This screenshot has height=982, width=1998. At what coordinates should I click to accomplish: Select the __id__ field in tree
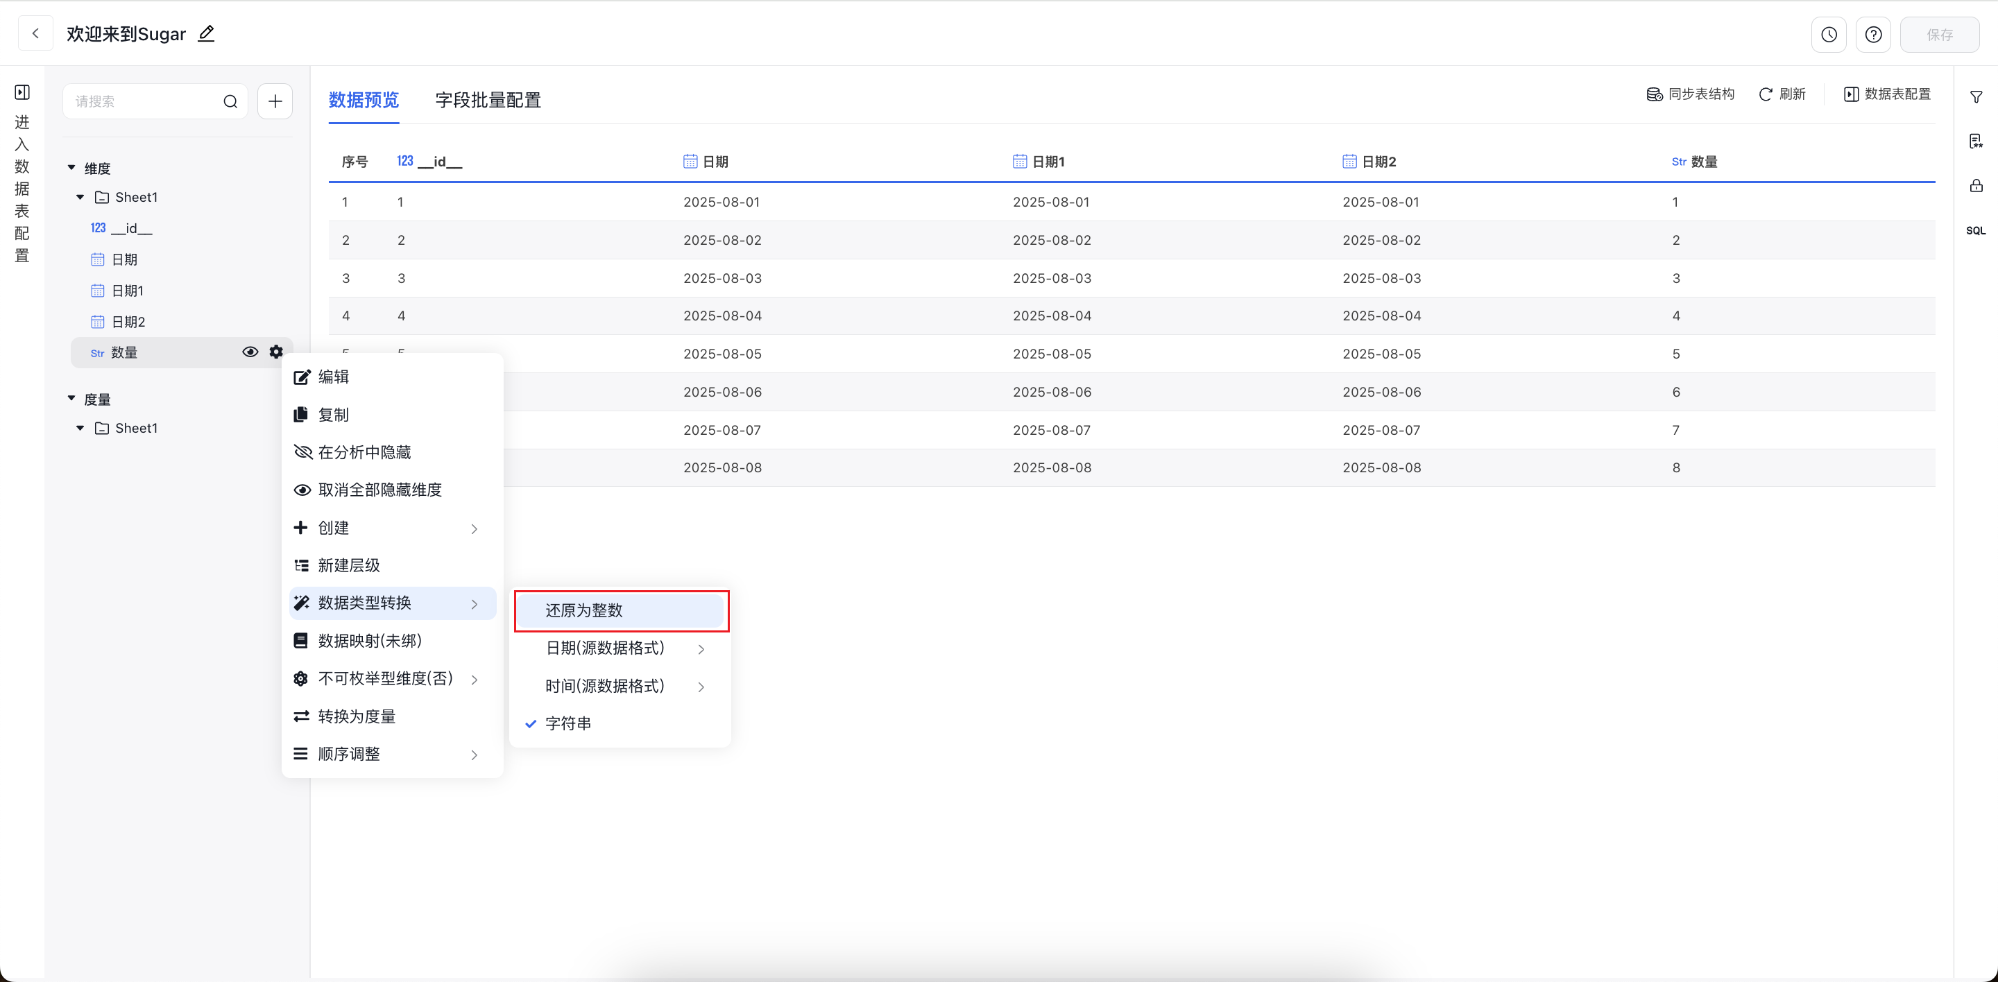(x=182, y=228)
